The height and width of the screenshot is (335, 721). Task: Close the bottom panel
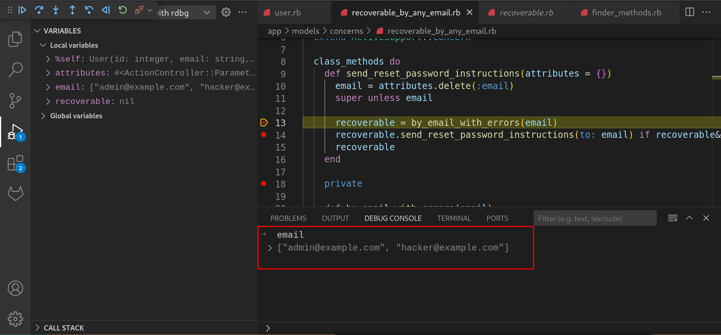coord(706,218)
